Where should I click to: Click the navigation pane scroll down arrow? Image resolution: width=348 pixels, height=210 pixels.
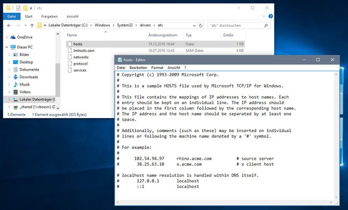coord(58,108)
